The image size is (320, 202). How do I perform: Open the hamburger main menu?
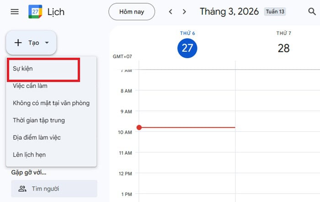[15, 11]
